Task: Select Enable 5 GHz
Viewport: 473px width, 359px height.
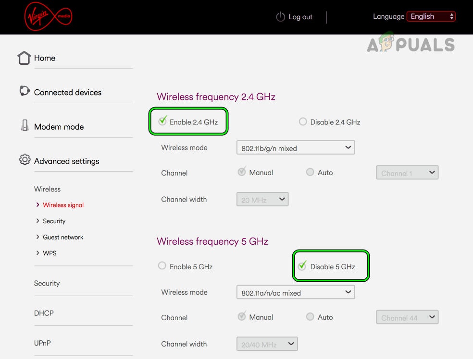Action: point(162,265)
